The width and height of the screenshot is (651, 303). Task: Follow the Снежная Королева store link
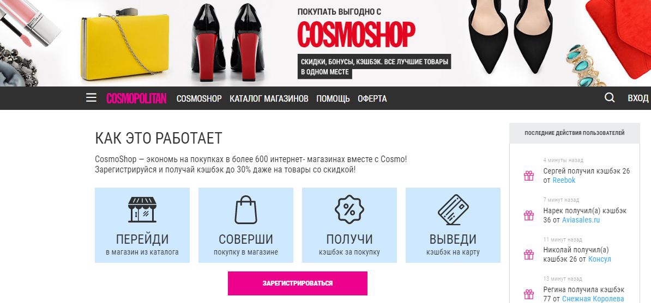[x=594, y=299]
